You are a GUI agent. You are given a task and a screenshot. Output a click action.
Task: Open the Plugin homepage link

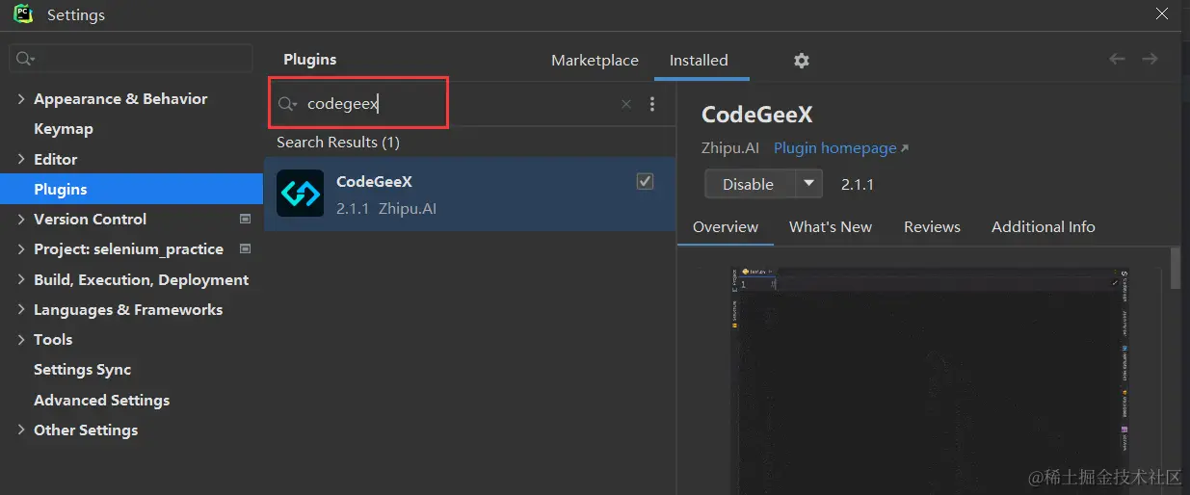[841, 148]
